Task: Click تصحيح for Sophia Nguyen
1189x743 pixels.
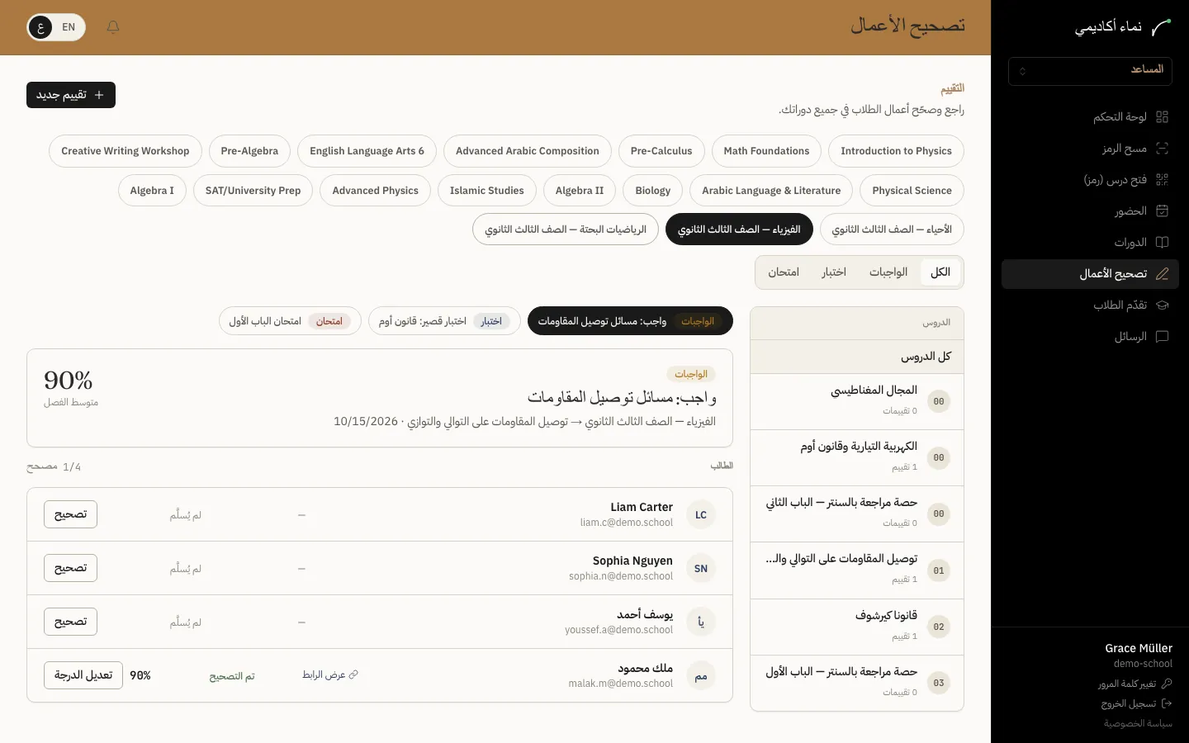Action: (x=70, y=568)
